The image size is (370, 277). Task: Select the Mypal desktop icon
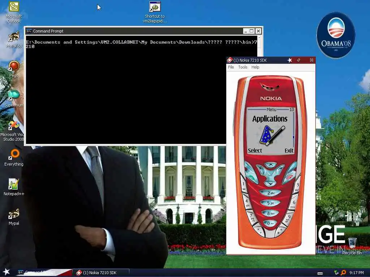[x=14, y=217]
